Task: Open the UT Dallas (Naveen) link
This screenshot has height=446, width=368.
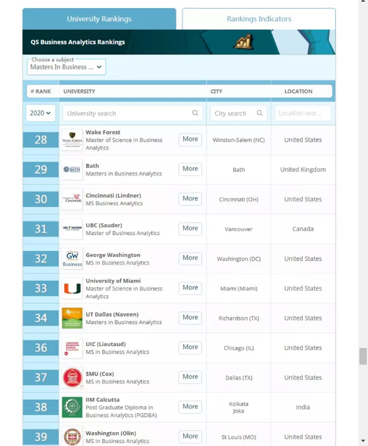Action: pos(112,315)
